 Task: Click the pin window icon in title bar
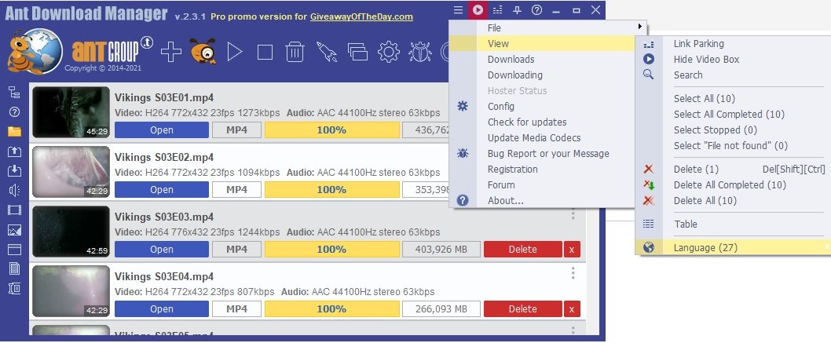[x=518, y=9]
